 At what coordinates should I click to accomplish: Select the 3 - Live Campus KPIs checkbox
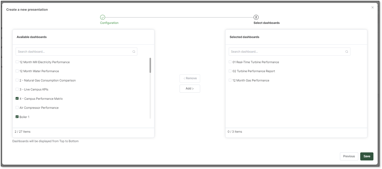tap(17, 89)
